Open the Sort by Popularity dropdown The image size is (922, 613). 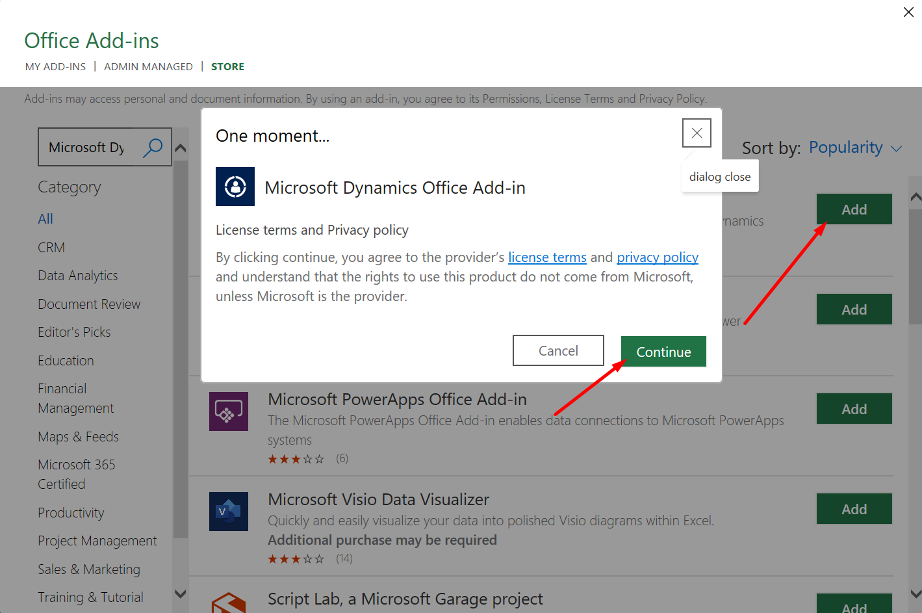pyautogui.click(x=855, y=148)
